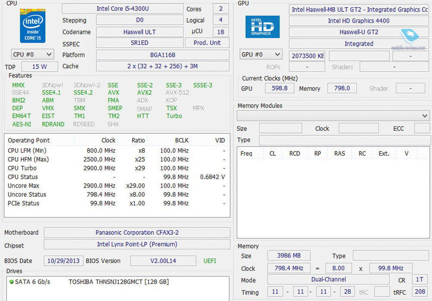The height and width of the screenshot is (301, 432).
Task: Click the AVX2 feature label
Action: pos(144,93)
